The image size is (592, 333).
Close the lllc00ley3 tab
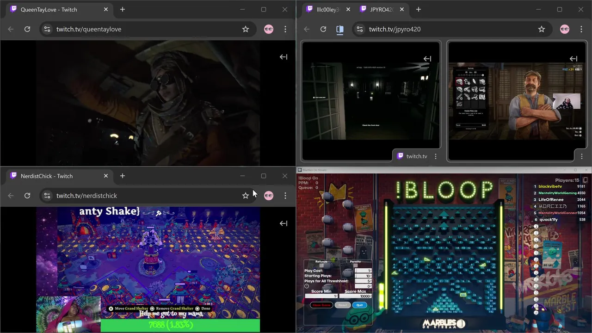tap(348, 9)
